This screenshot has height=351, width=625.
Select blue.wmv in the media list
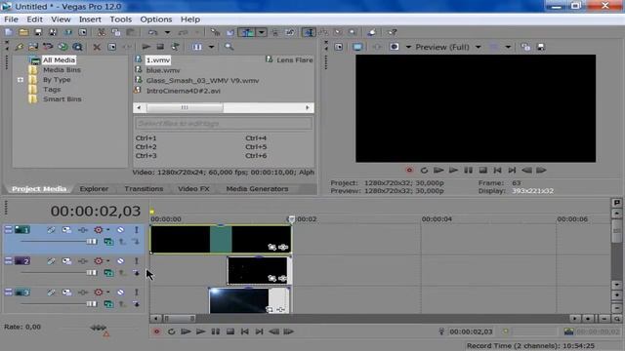point(163,70)
